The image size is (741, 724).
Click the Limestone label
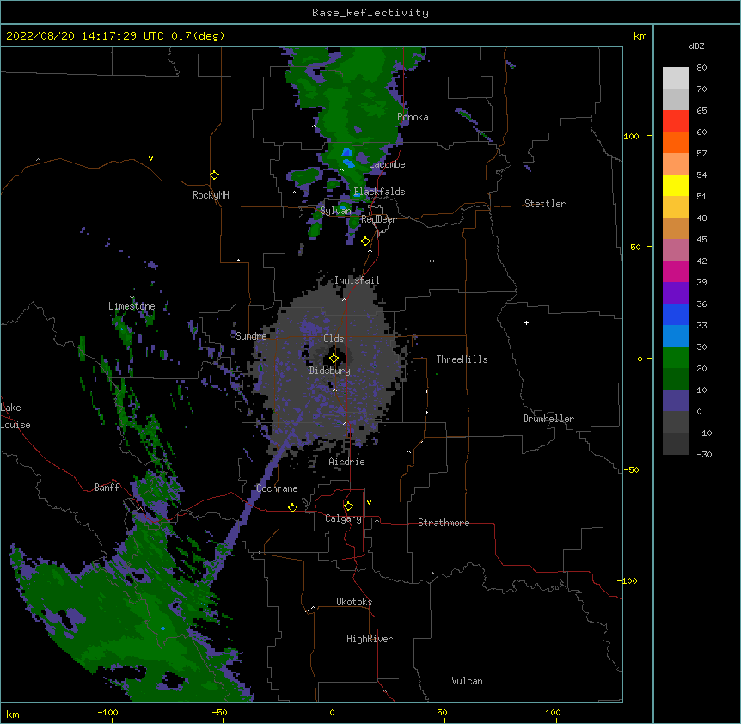[x=132, y=306]
